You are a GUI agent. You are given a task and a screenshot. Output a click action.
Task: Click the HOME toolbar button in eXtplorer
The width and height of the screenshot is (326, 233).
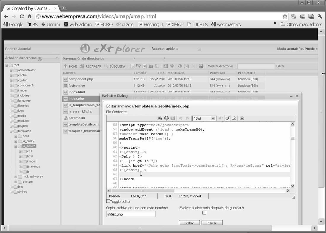[71, 66]
